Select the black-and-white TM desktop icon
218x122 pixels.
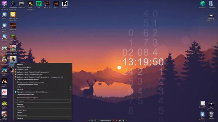[65, 4]
